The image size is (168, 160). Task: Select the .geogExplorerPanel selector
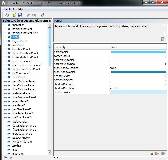coord(23,81)
